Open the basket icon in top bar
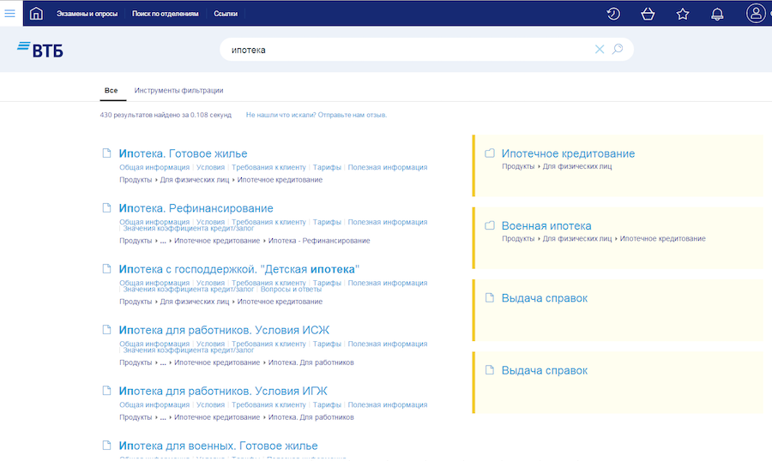This screenshot has width=772, height=461. [648, 14]
